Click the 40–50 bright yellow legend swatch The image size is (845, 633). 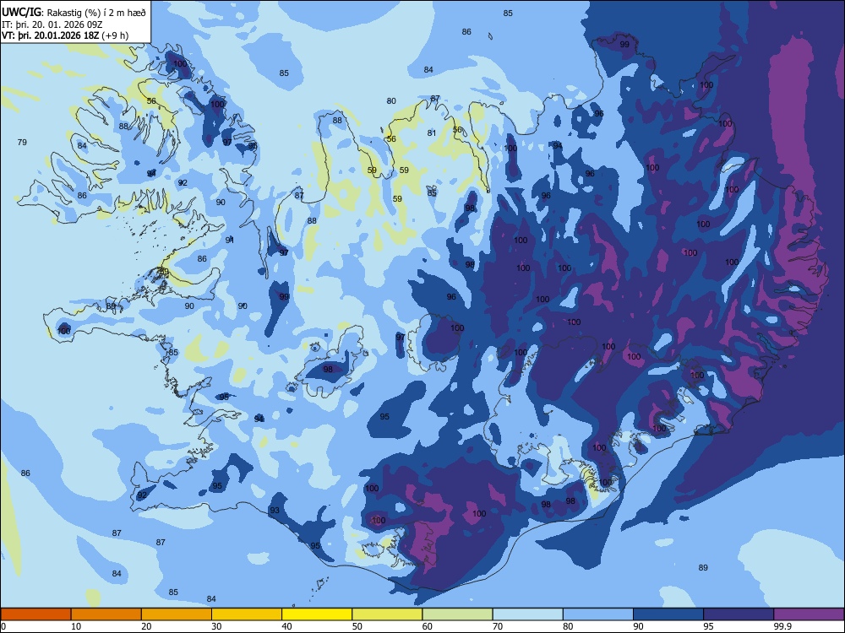coord(317,614)
